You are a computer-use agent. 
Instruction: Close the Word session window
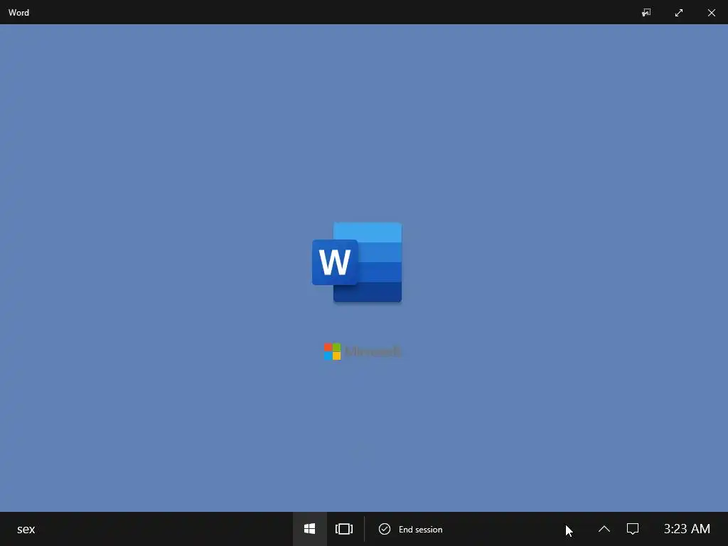pyautogui.click(x=711, y=13)
